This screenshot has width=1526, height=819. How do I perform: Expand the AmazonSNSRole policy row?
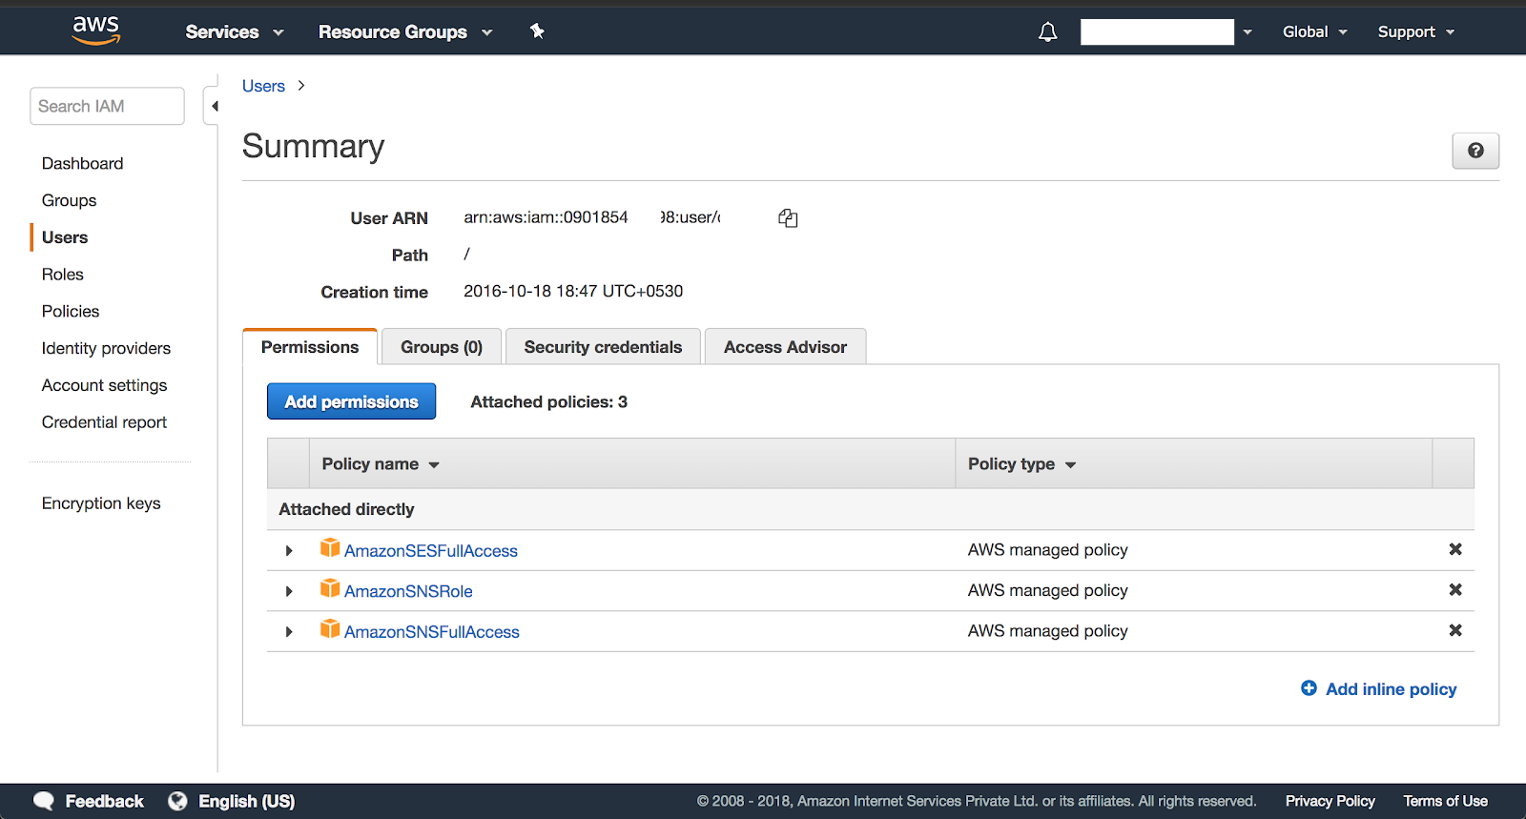289,591
